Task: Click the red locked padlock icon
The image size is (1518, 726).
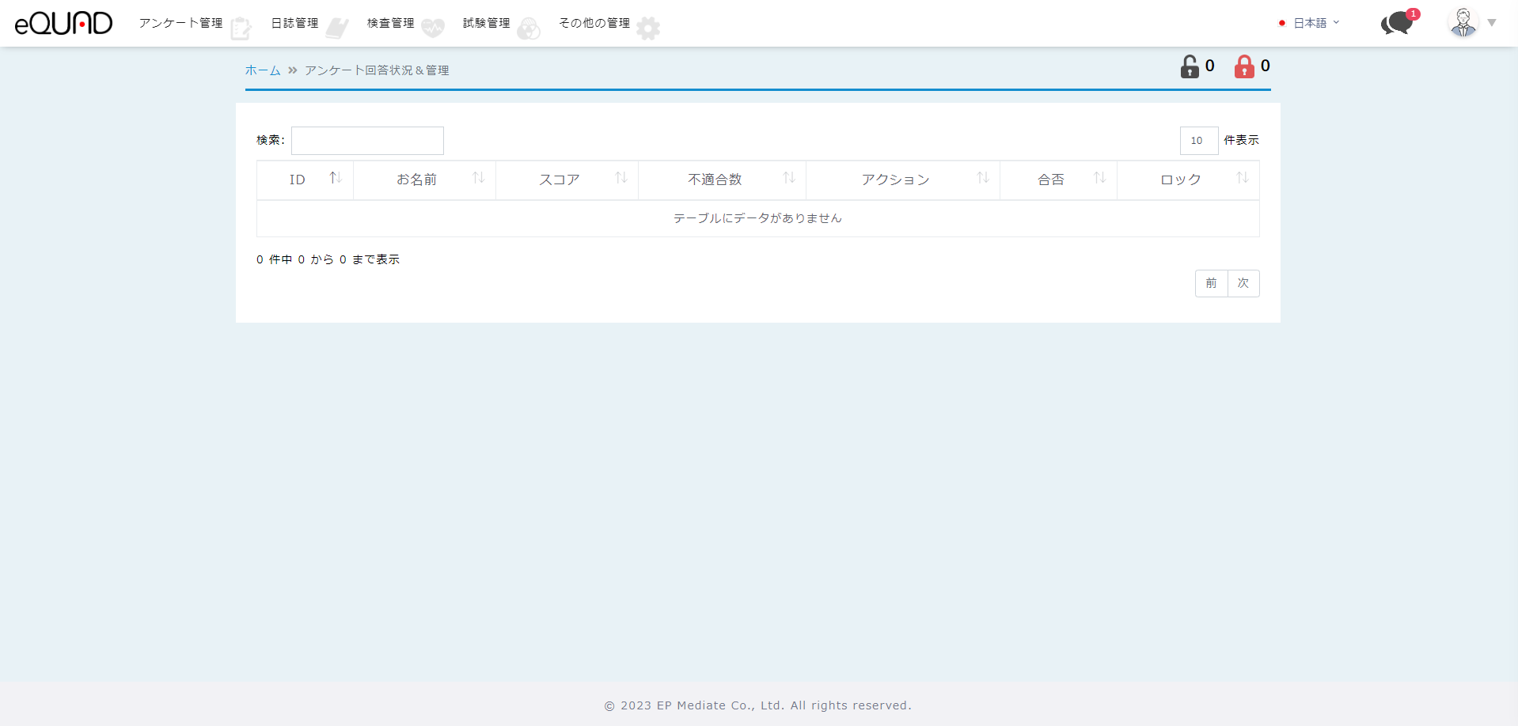Action: pos(1244,66)
